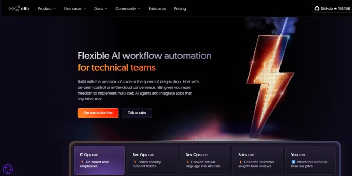Click lightning icon beside Generate customer insights
This screenshot has width=352, height=176.
240,162
